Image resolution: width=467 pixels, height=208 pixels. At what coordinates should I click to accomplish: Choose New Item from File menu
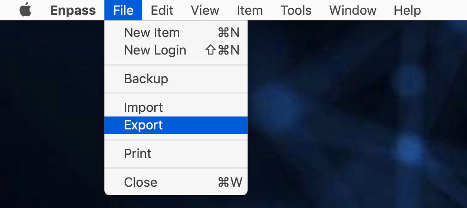click(x=152, y=33)
